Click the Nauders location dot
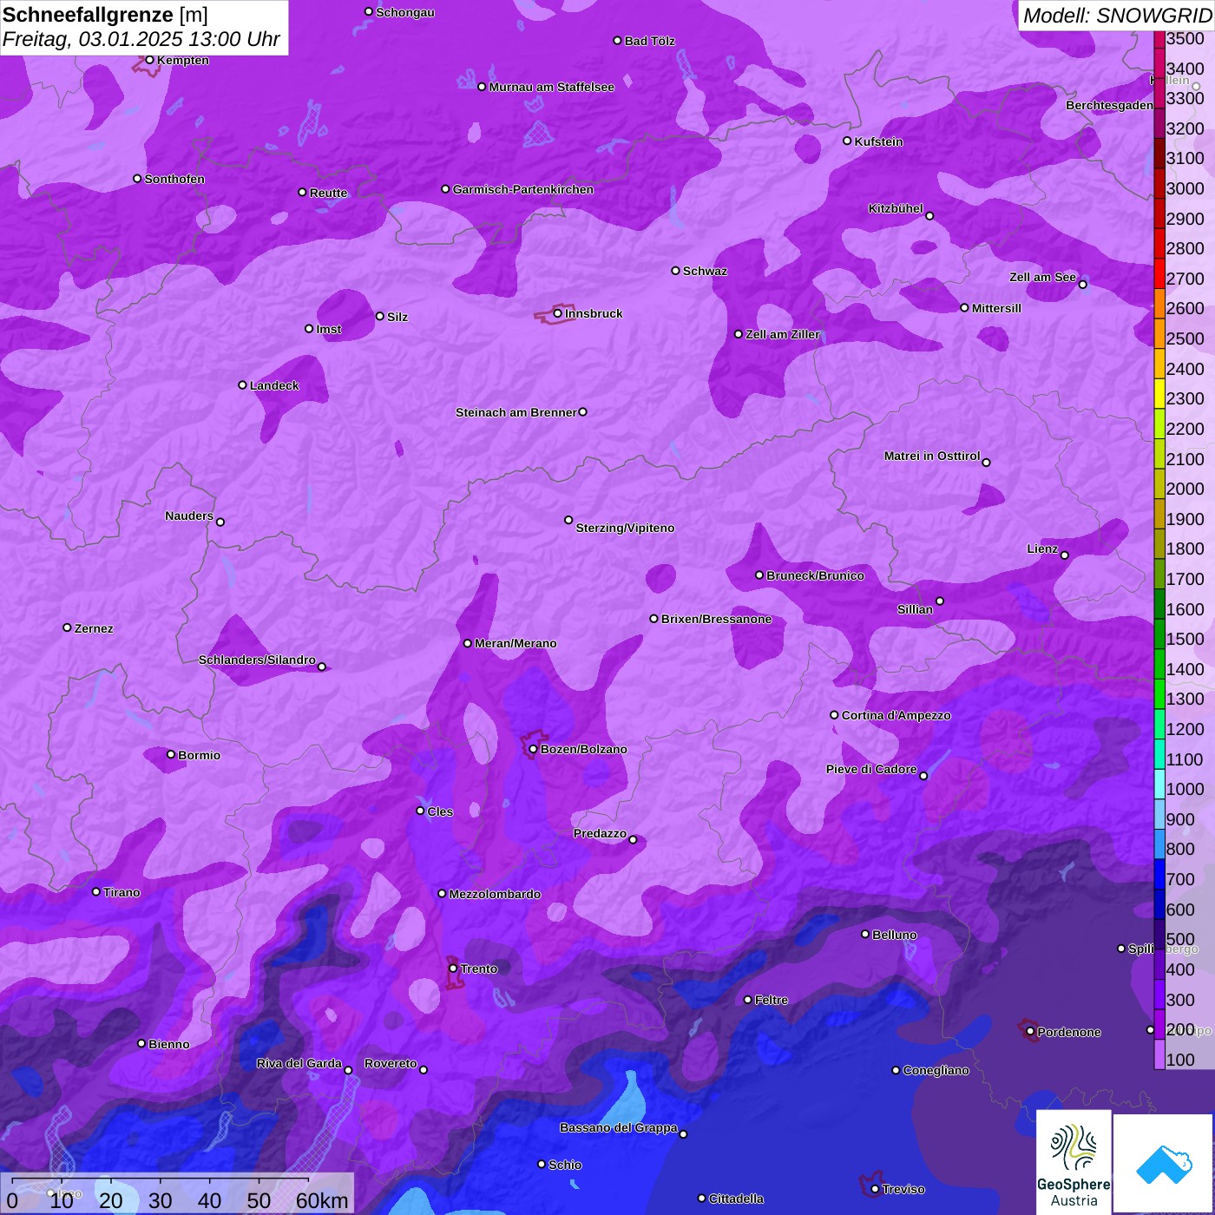This screenshot has width=1215, height=1215. tap(220, 522)
